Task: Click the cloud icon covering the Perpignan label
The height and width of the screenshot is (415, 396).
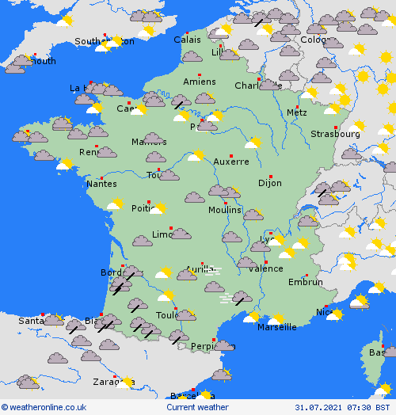Action: pos(224,345)
